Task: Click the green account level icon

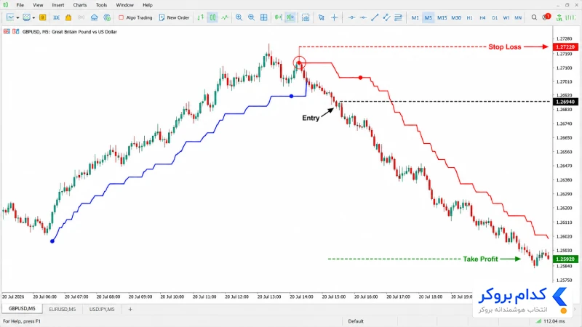Action: coord(559,17)
